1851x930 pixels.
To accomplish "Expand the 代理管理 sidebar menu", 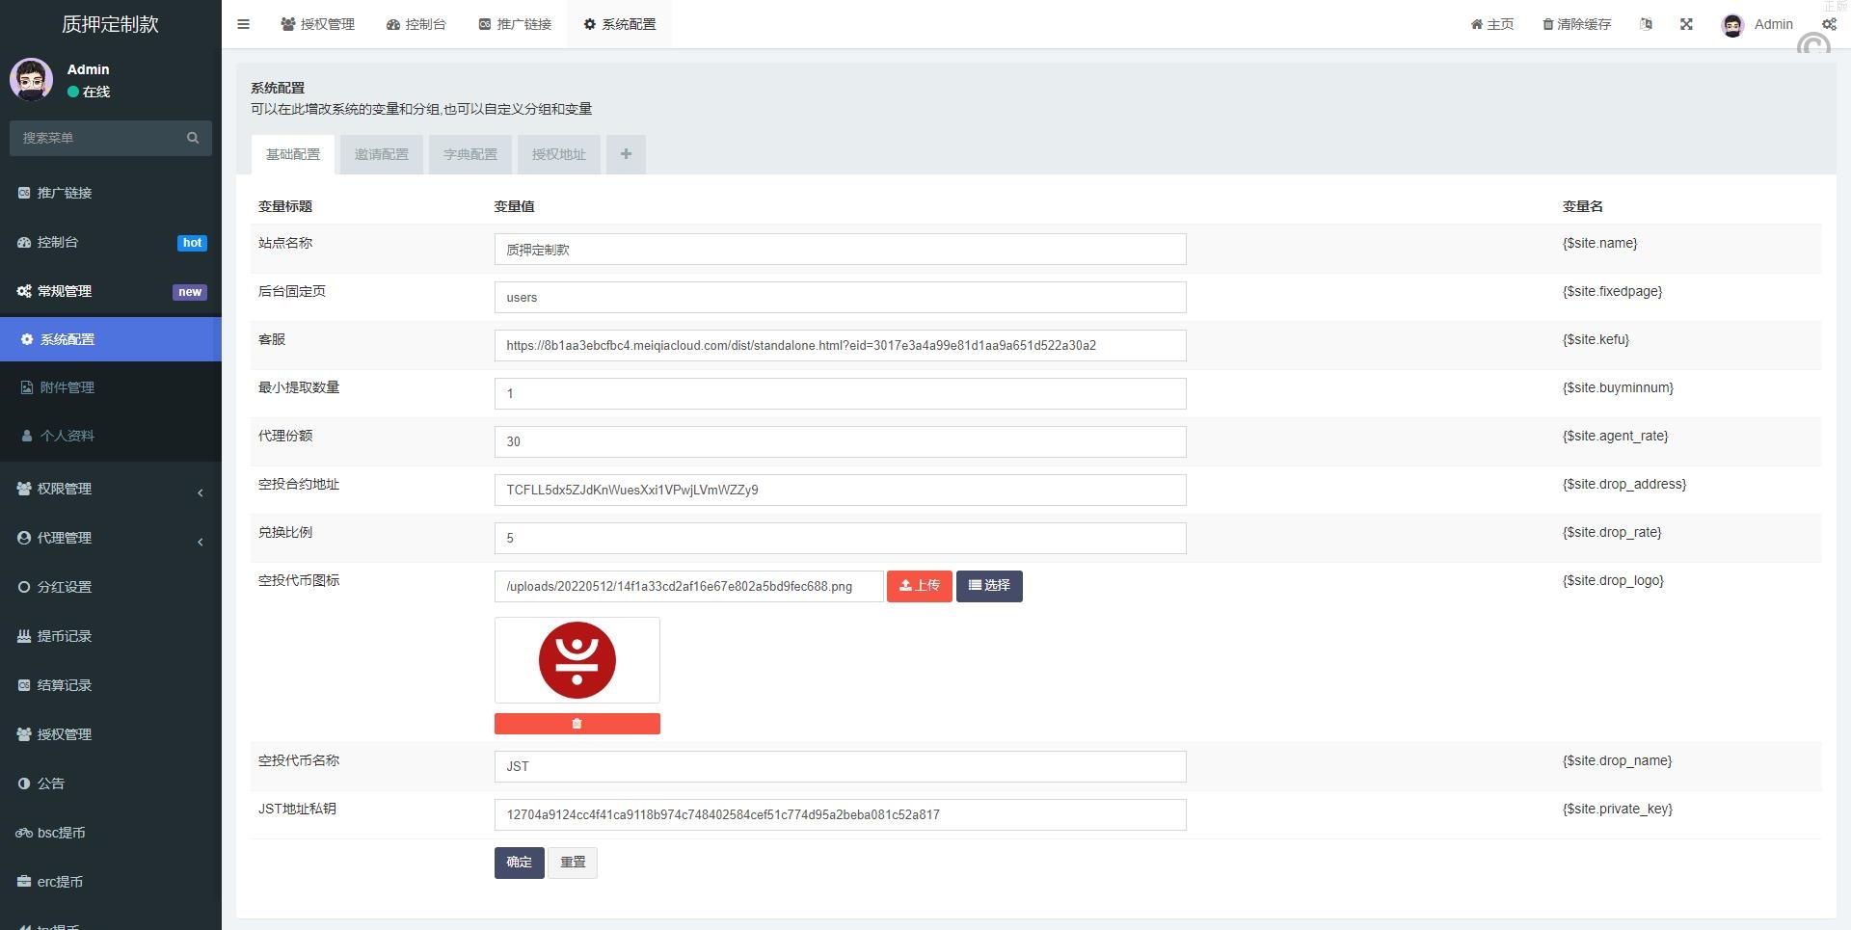I will click(x=110, y=538).
